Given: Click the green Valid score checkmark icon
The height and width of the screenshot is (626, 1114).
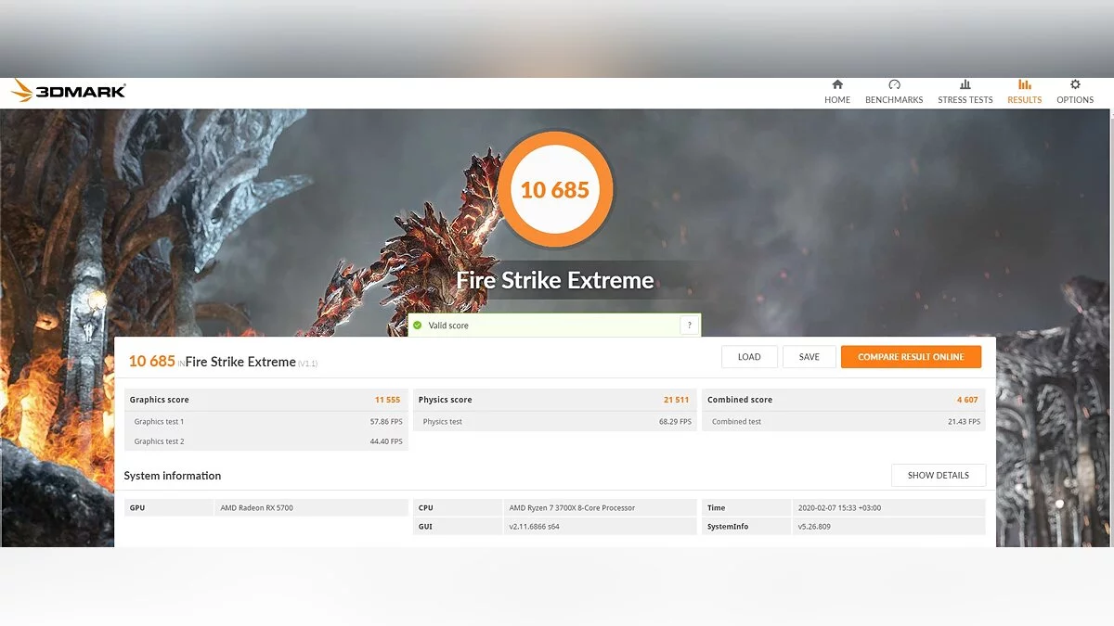Looking at the screenshot, I should click(418, 326).
